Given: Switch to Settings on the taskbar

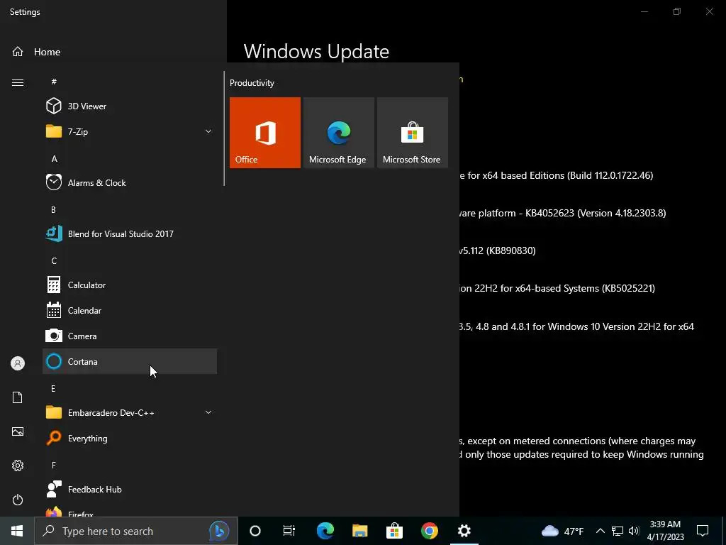Looking at the screenshot, I should pos(464,531).
